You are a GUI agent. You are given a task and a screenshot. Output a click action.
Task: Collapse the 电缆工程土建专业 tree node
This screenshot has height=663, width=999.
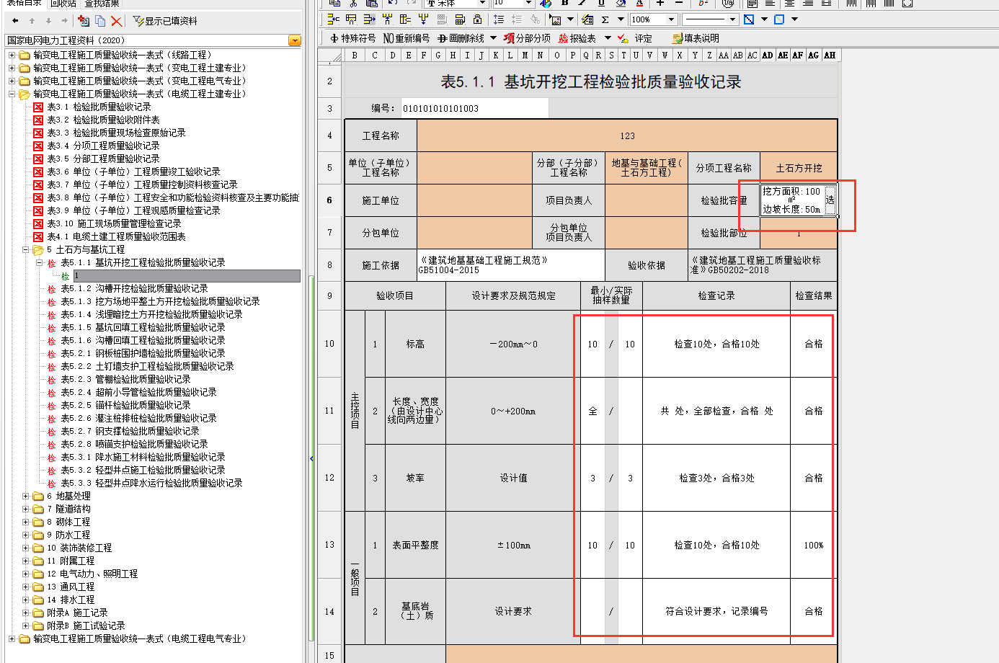(12, 94)
